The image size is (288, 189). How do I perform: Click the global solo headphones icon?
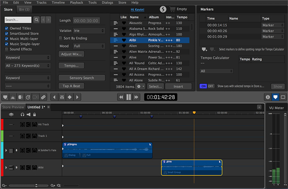point(22,114)
